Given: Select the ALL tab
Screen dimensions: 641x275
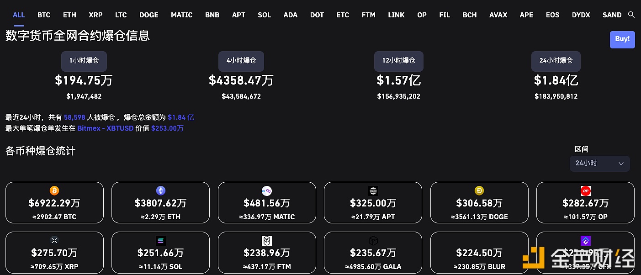Looking at the screenshot, I should pos(19,15).
